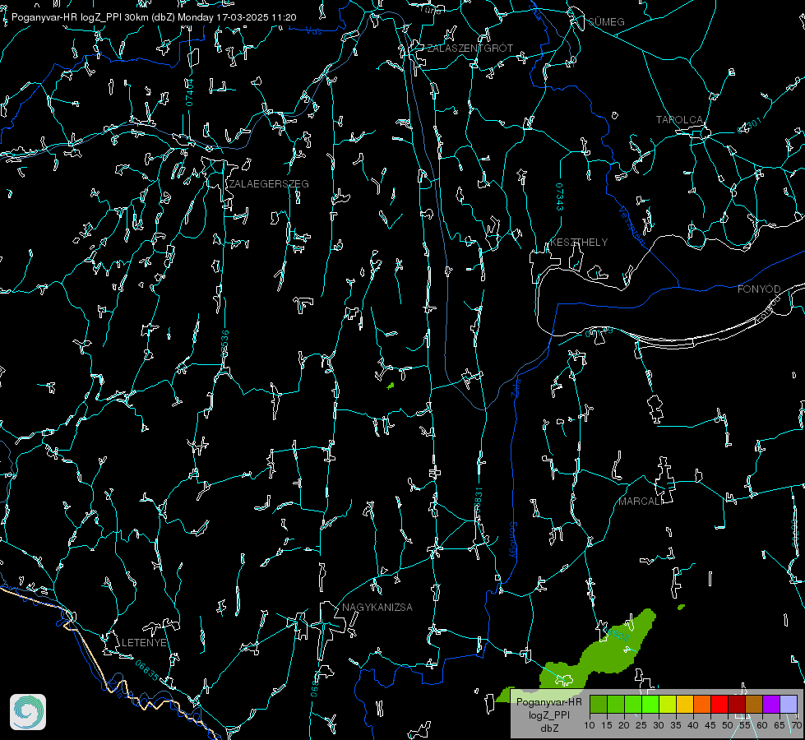Image resolution: width=805 pixels, height=740 pixels.
Task: Click the MARCALI city label
Action: click(x=641, y=502)
